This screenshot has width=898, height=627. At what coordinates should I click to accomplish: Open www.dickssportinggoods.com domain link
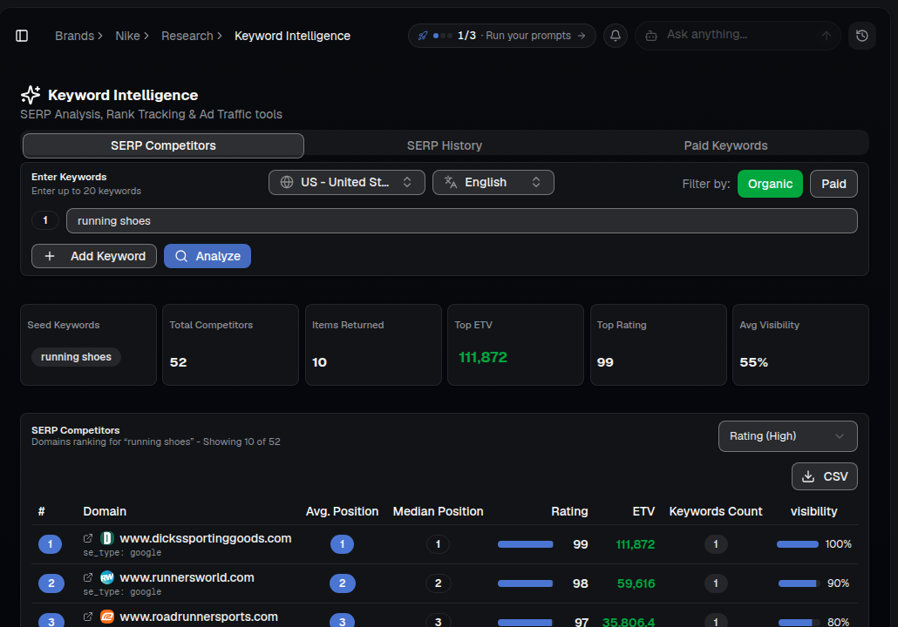coord(206,538)
